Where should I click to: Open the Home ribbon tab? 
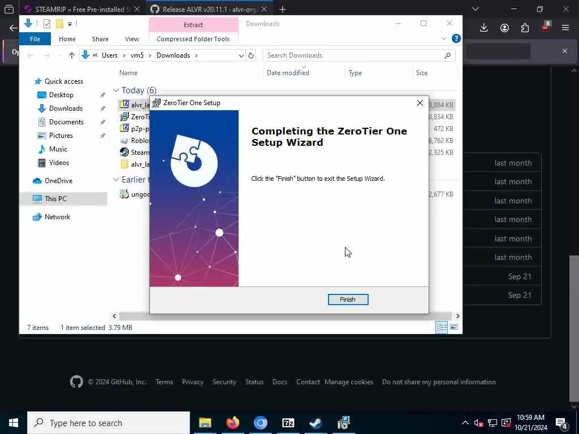[x=67, y=39]
